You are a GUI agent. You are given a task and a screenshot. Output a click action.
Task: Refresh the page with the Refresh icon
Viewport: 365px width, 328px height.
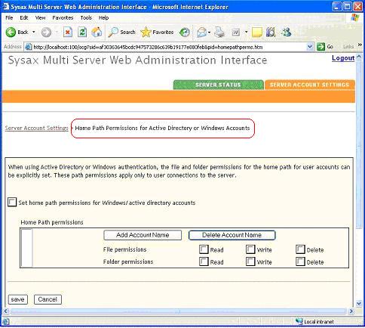point(82,32)
